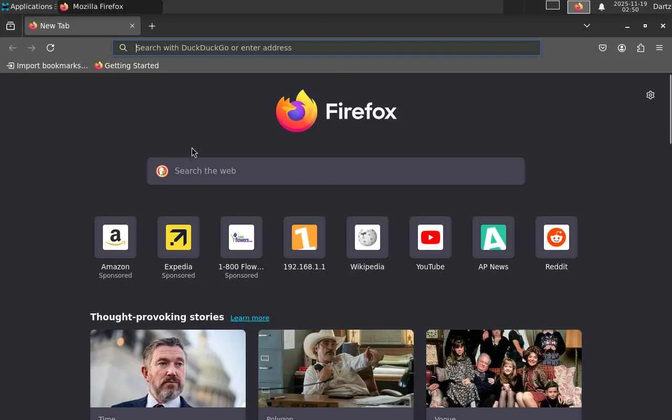Screen dimensions: 672x420
Task: Open the new tab personalize gear
Action: [650, 95]
